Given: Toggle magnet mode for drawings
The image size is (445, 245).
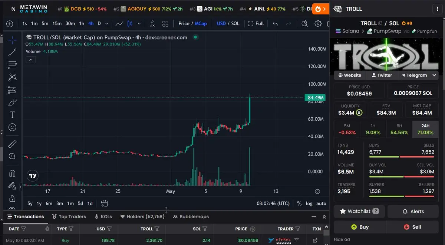Looking at the screenshot, I should tap(12, 173).
